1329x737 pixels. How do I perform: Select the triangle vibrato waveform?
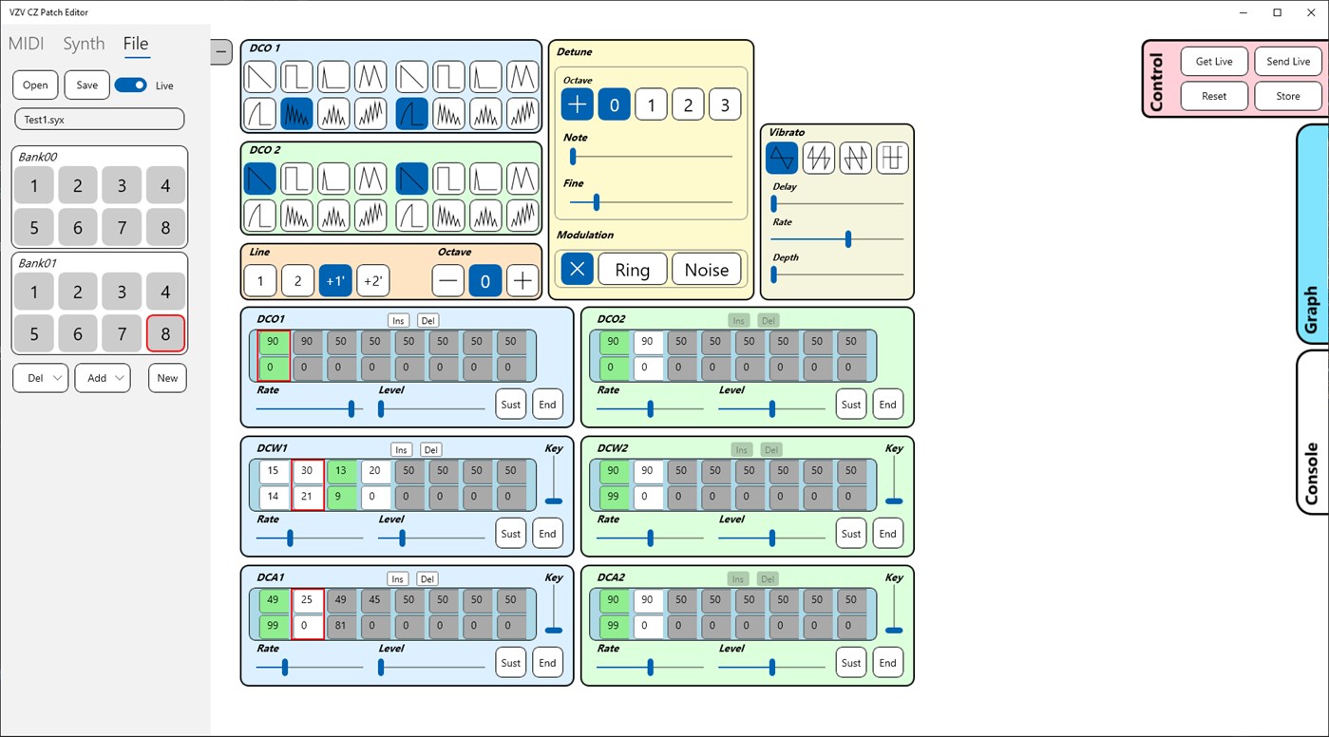coord(780,158)
